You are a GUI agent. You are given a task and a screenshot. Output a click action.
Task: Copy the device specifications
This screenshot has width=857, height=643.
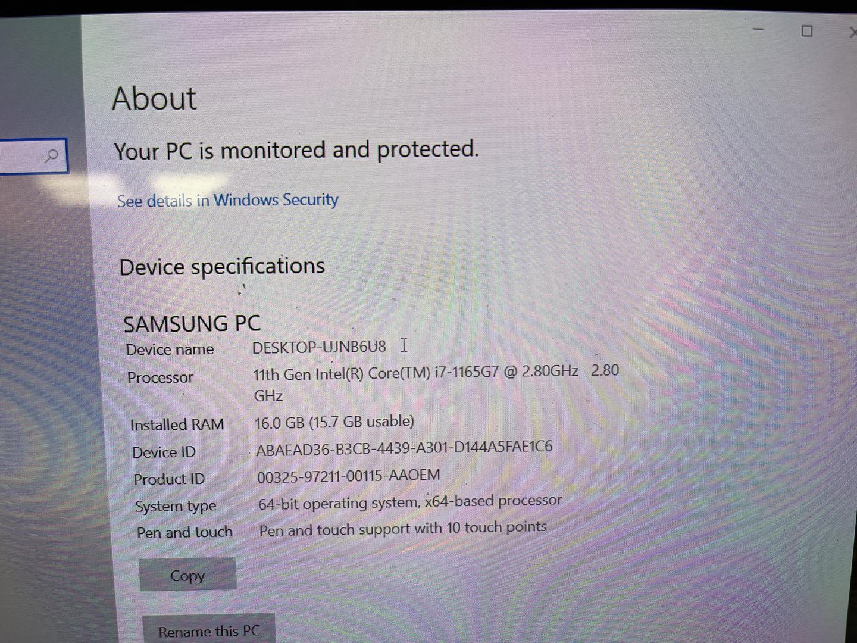click(x=187, y=575)
